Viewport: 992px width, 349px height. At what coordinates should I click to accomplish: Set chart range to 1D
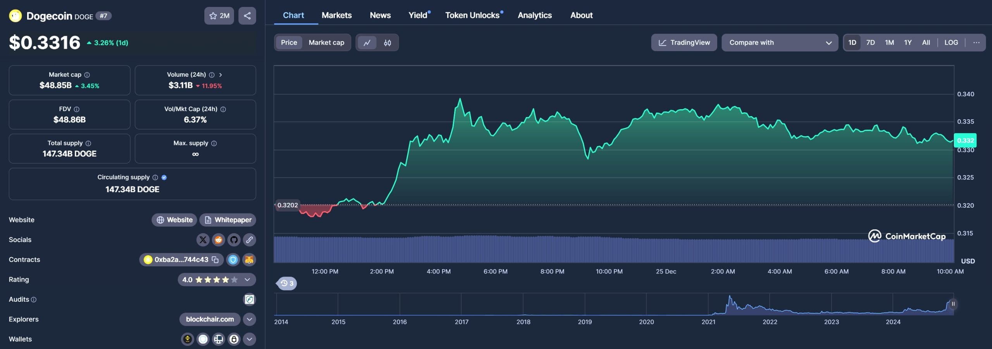pos(852,43)
